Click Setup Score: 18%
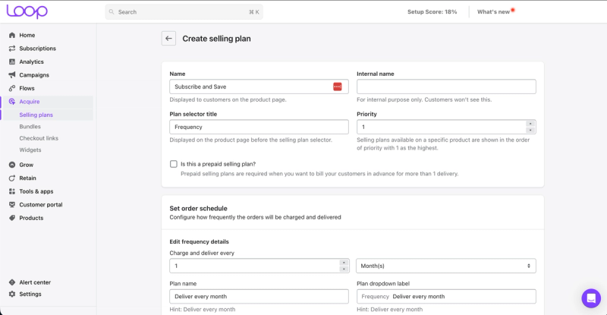 click(432, 12)
